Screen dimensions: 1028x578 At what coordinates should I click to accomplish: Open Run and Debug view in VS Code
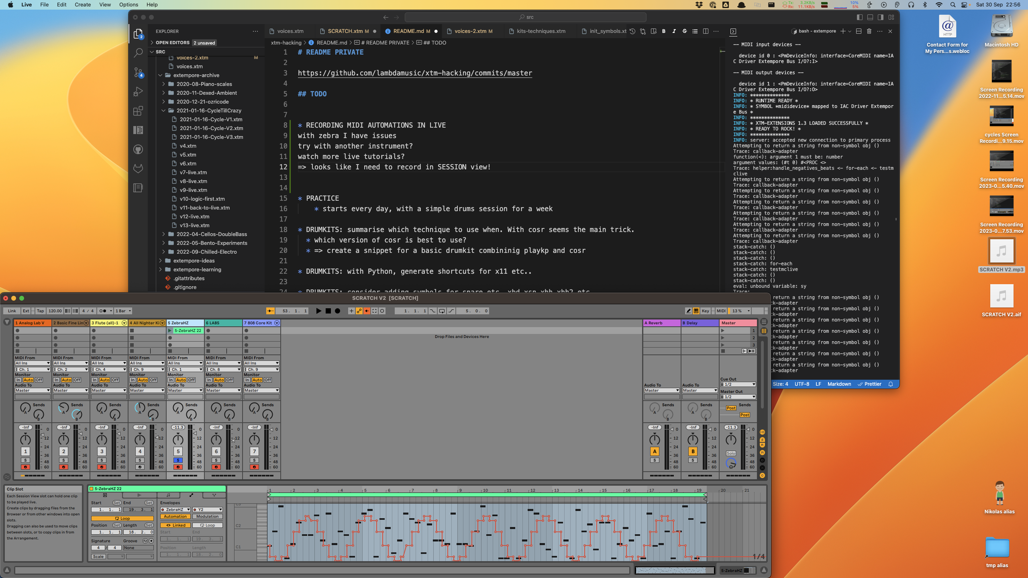tap(138, 92)
